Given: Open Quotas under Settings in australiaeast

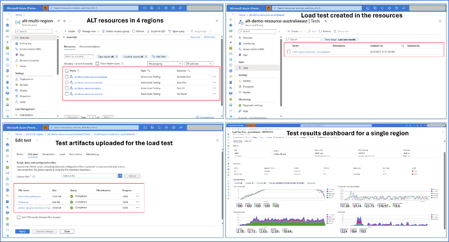Looking at the screenshot, I should pos(245,92).
